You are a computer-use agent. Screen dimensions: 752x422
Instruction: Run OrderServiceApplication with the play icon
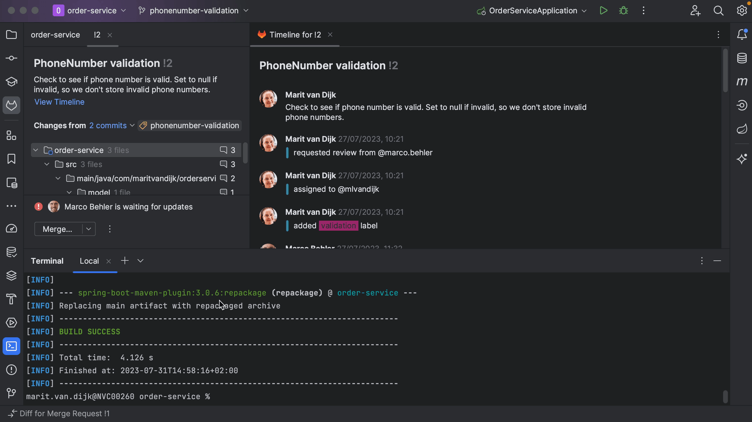tap(603, 11)
